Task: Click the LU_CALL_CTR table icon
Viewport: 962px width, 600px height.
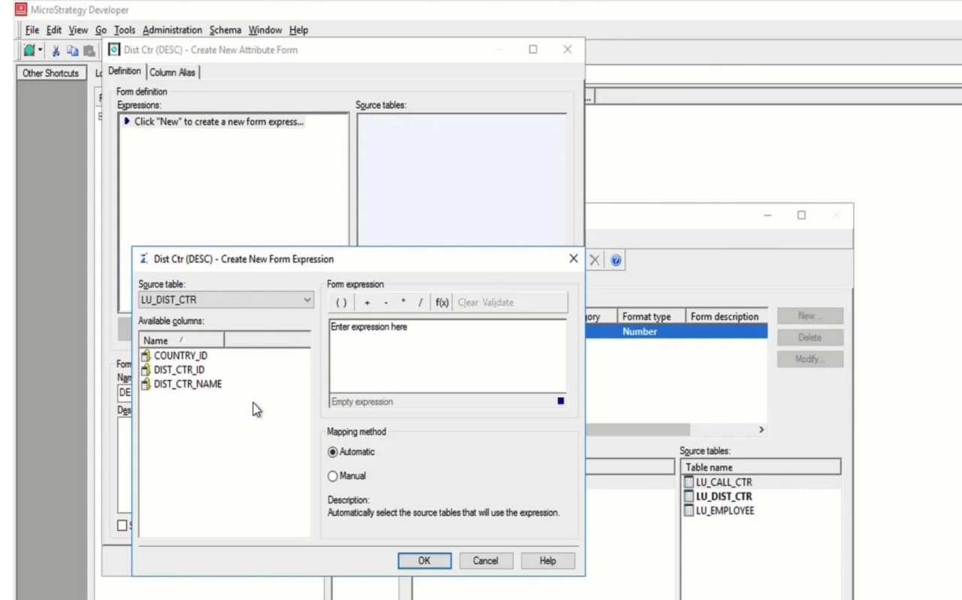Action: [x=688, y=483]
